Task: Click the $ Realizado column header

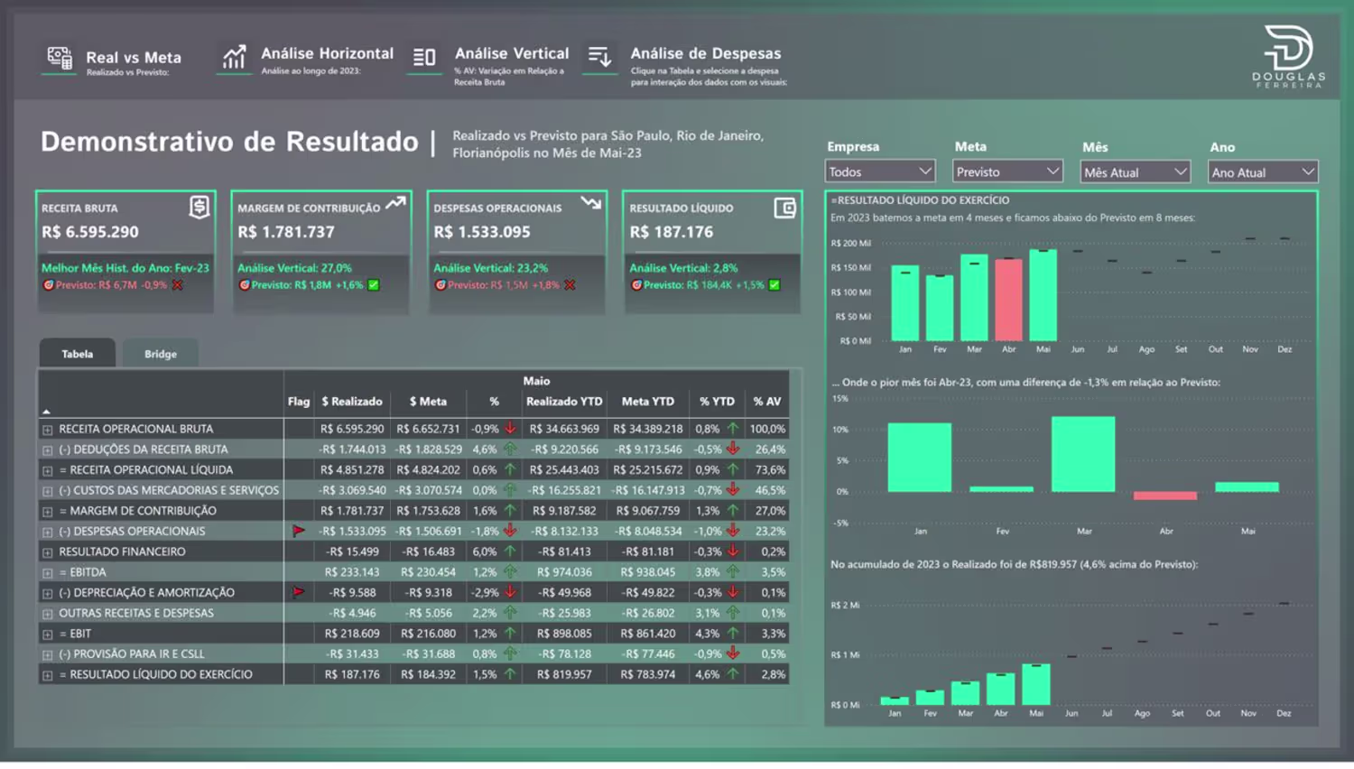Action: 352,402
